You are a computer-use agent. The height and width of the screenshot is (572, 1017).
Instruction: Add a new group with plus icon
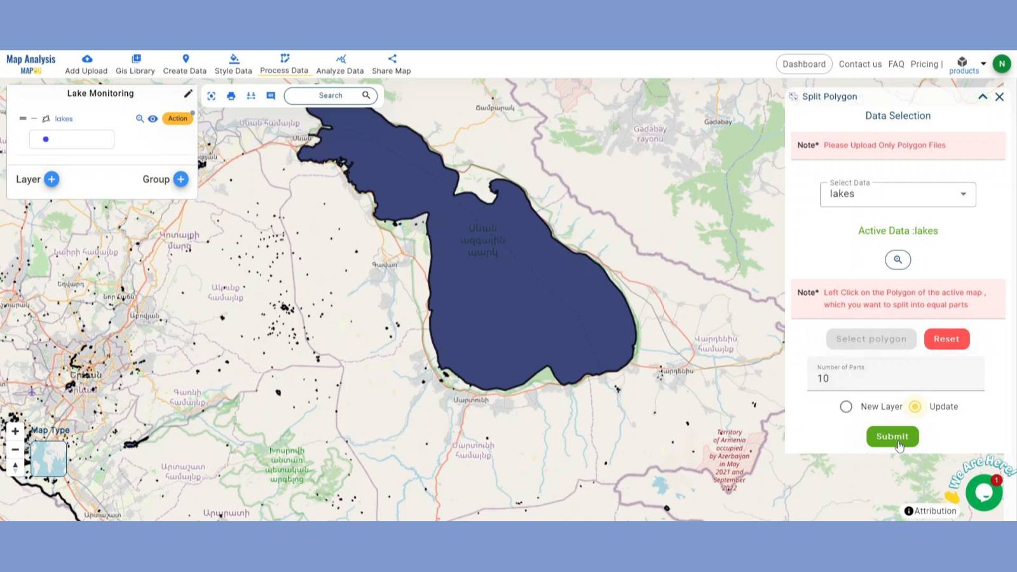(x=181, y=179)
